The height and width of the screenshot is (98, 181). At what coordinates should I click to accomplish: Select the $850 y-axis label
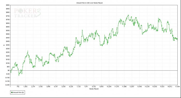pyautogui.click(x=8, y=9)
